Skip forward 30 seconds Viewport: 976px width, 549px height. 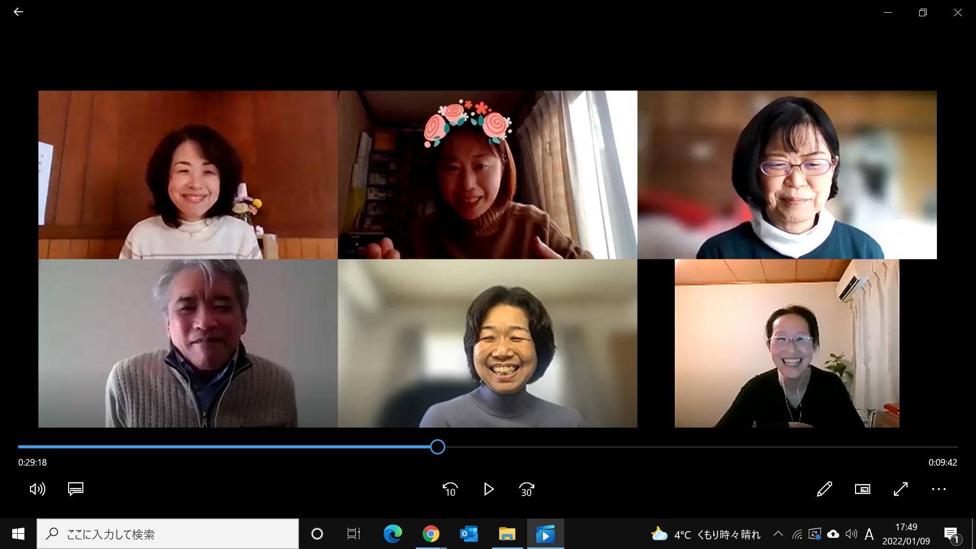click(x=527, y=489)
